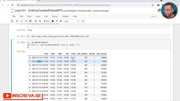This screenshot has width=180, height=101.
Task: Open the View menu
Action: [x=29, y=16]
